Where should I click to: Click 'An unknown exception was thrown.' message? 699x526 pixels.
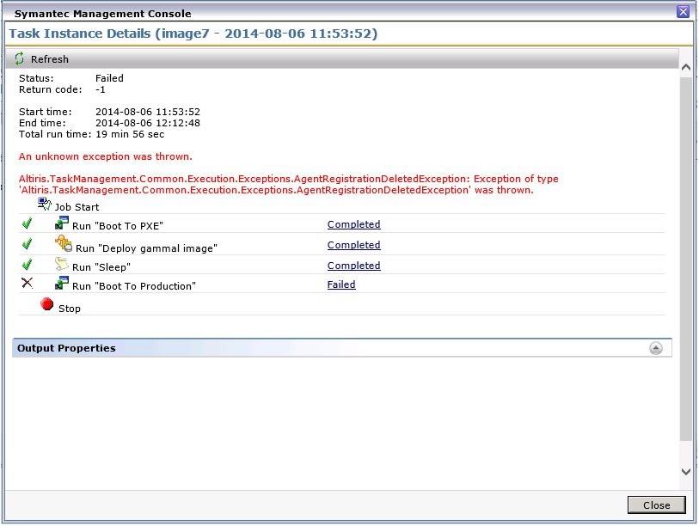tap(106, 156)
